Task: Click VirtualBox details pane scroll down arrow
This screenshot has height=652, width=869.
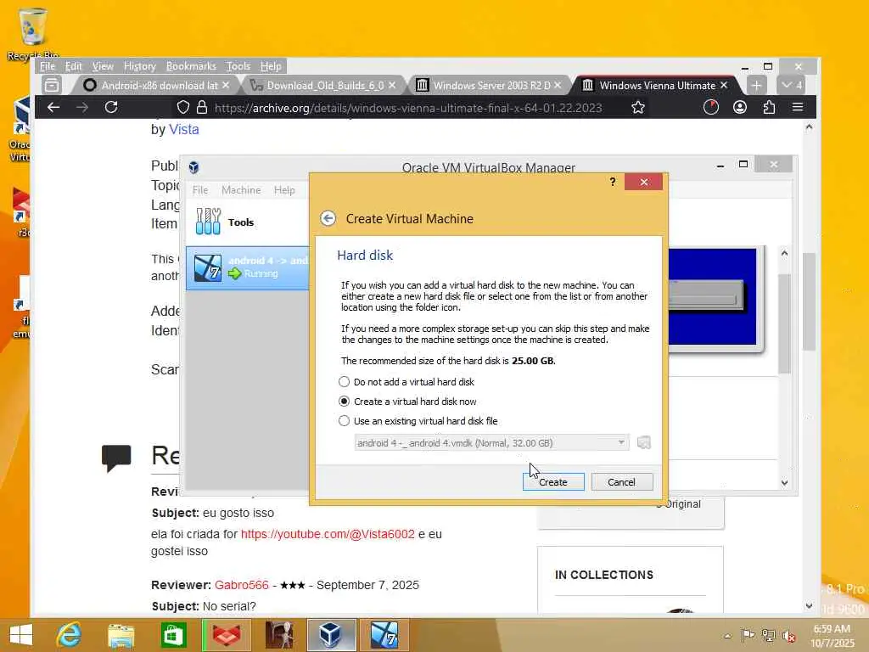Action: (x=784, y=482)
